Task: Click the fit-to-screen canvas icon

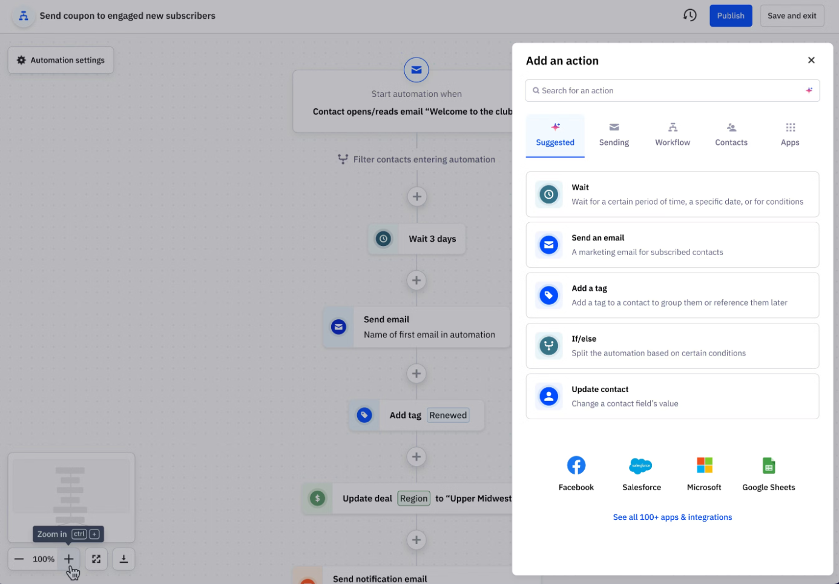Action: click(96, 559)
